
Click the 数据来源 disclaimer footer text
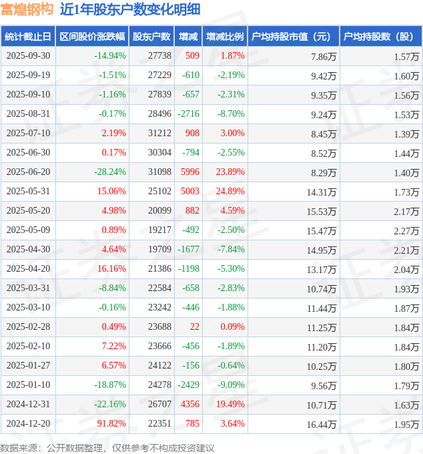pyautogui.click(x=107, y=447)
